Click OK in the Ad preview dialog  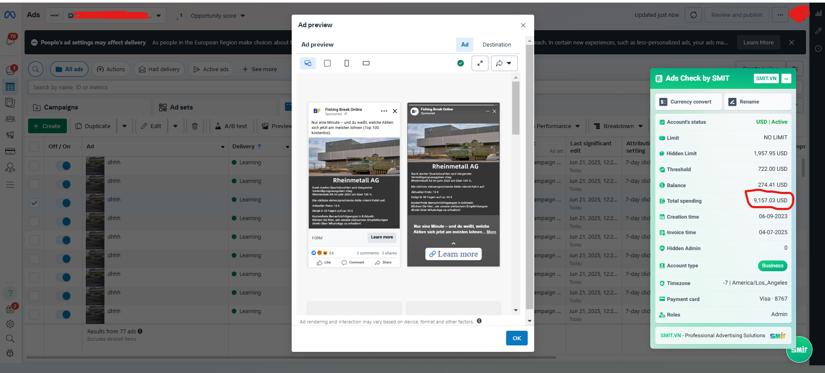tap(517, 338)
